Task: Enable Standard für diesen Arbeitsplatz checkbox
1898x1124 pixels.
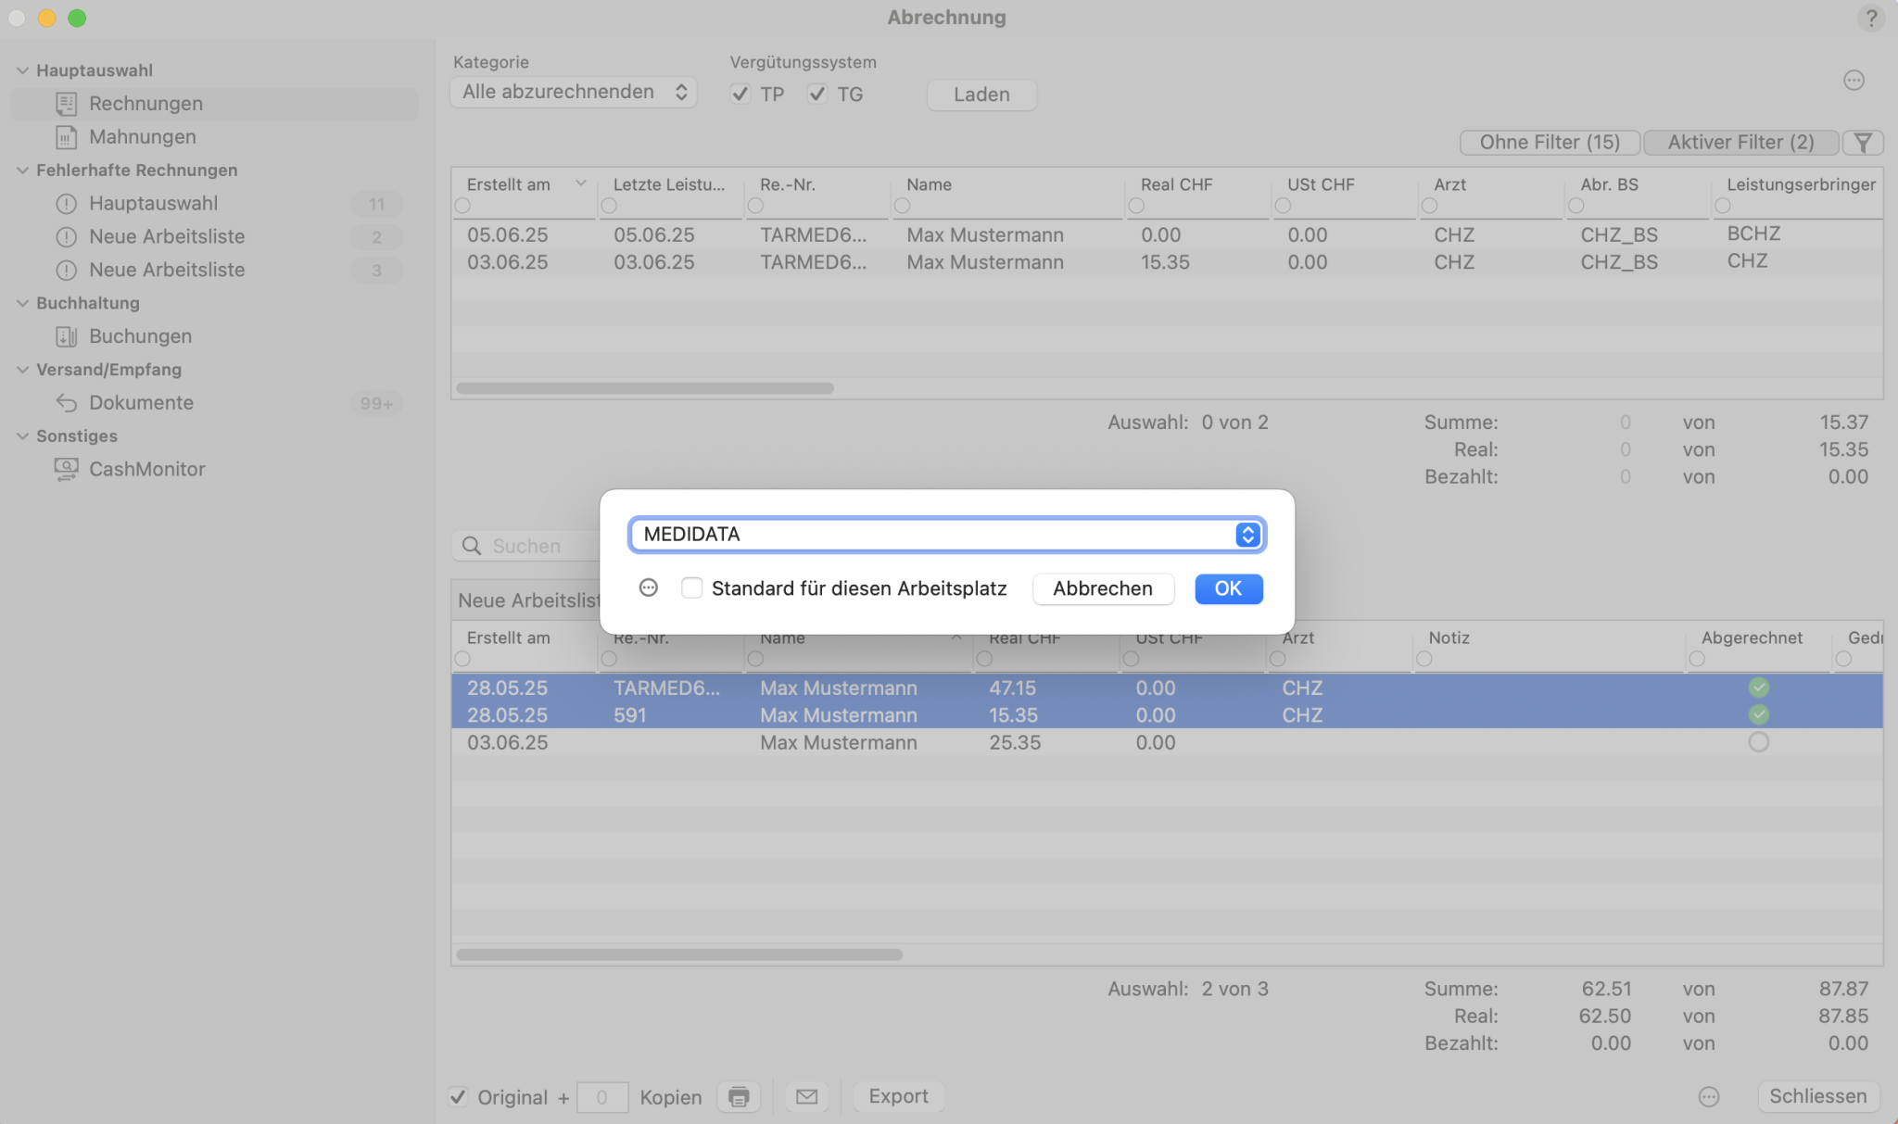Action: [691, 588]
